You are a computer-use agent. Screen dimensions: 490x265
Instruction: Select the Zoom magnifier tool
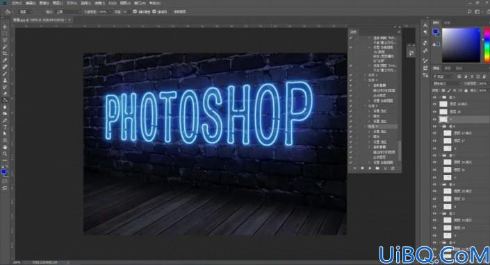coord(5,154)
